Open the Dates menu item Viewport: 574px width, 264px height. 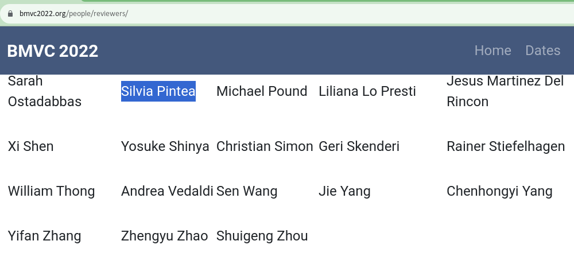pyautogui.click(x=542, y=51)
